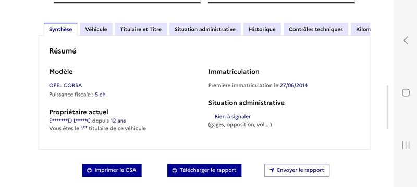Image resolution: width=417 pixels, height=187 pixels.
Task: Click printer icon on Imprimer le CSA
Action: coord(90,170)
